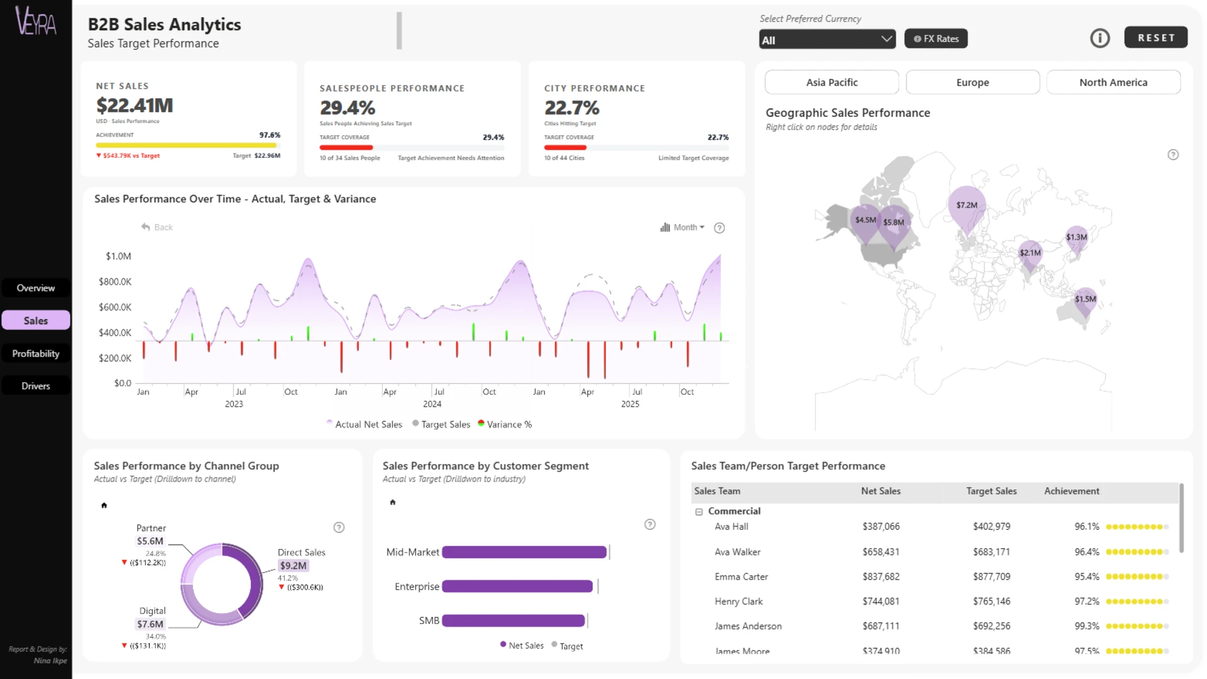The height and width of the screenshot is (679, 1207).
Task: Select the Mid-Market bar
Action: (524, 552)
